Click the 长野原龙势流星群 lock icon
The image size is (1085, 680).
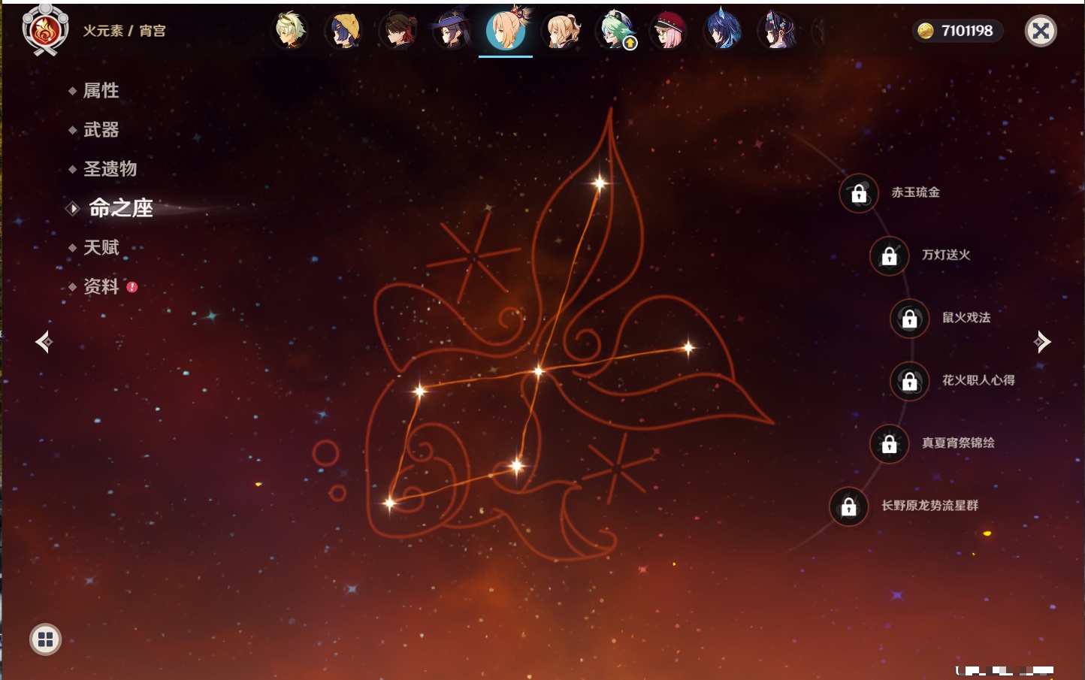(x=848, y=506)
